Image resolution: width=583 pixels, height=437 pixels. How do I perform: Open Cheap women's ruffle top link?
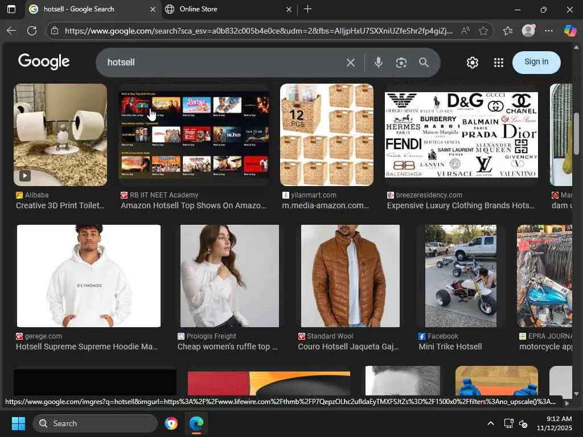(227, 347)
